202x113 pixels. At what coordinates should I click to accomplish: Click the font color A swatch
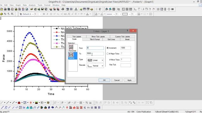coord(87,14)
